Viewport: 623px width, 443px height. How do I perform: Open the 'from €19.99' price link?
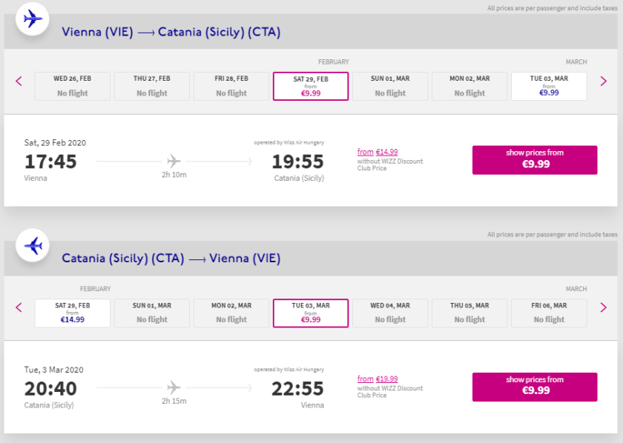point(378,379)
